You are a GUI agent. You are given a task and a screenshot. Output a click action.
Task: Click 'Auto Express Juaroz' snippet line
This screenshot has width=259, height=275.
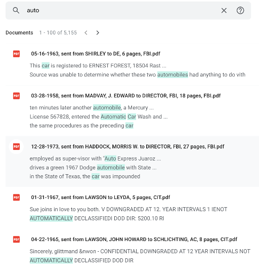pyautogui.click(x=95, y=159)
